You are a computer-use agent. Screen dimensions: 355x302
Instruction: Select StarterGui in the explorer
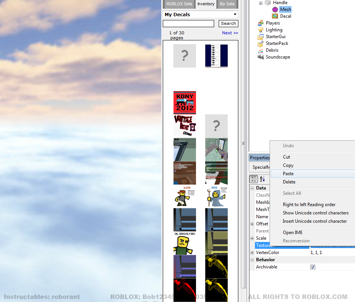(276, 37)
